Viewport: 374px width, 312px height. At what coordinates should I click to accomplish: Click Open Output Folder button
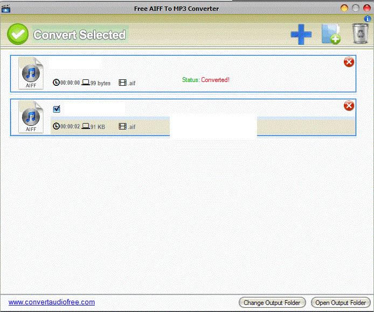click(x=341, y=303)
